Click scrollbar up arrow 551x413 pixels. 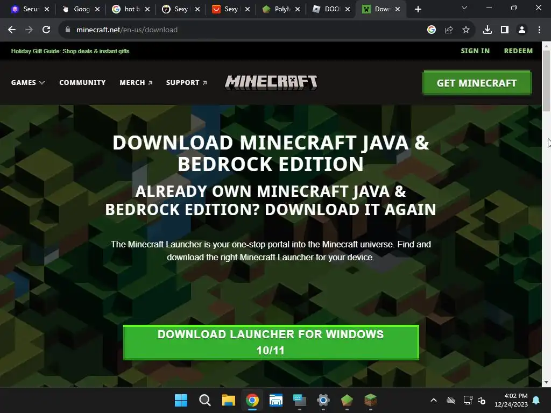click(547, 46)
